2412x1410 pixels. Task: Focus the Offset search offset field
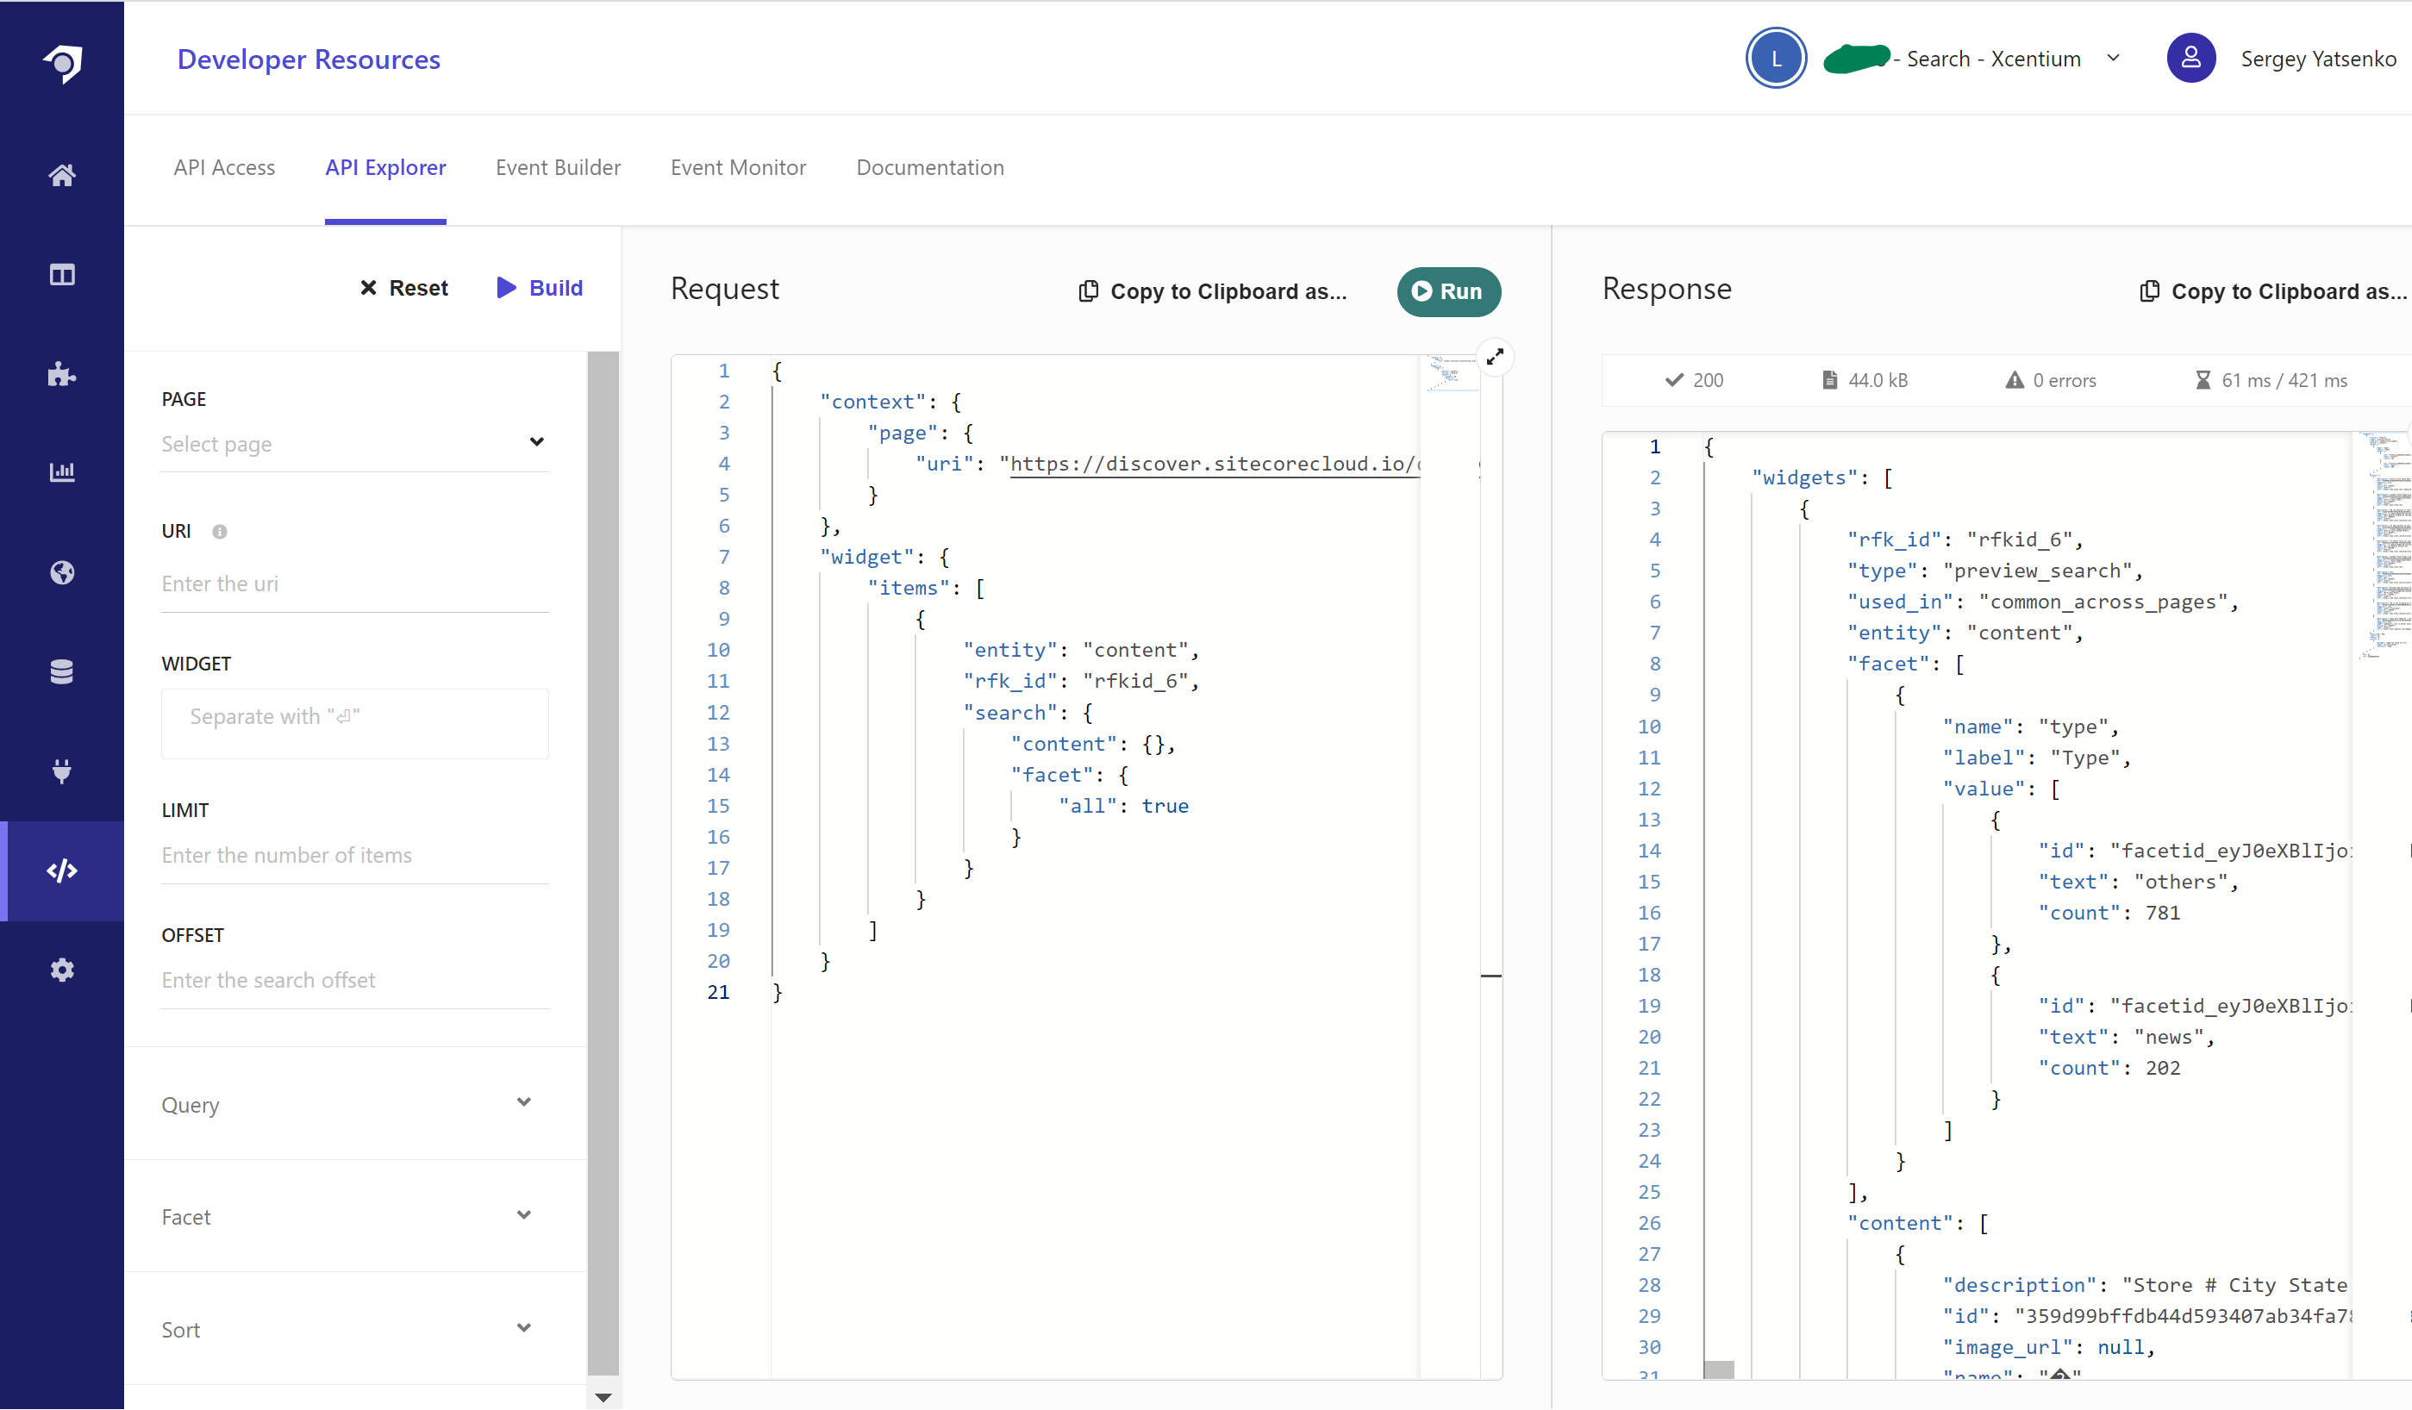point(355,980)
